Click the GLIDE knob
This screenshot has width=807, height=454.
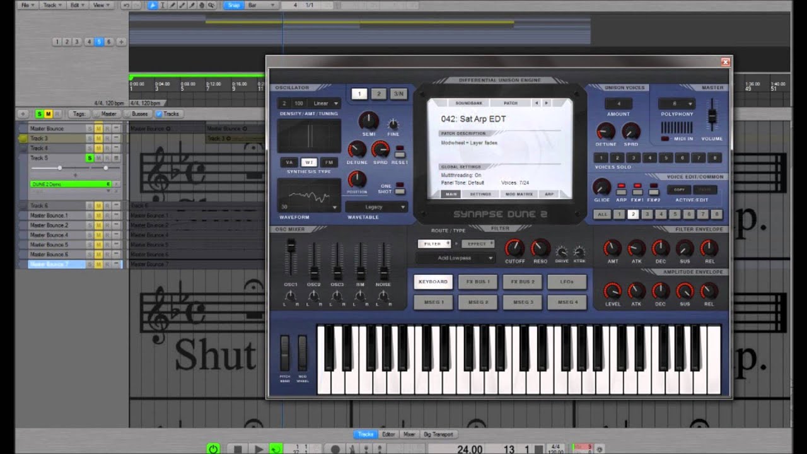tap(601, 187)
